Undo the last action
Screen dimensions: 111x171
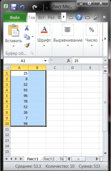(22, 7)
